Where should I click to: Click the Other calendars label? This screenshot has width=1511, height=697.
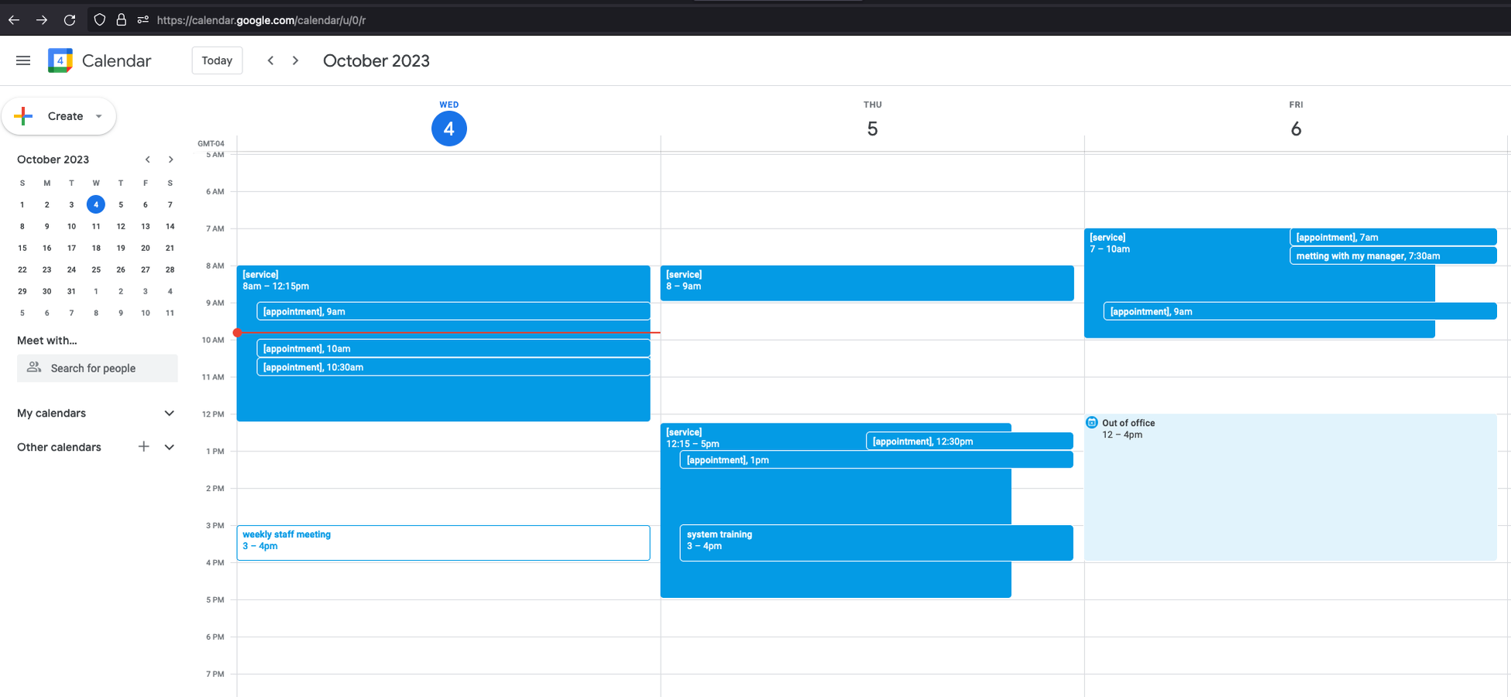click(x=59, y=447)
